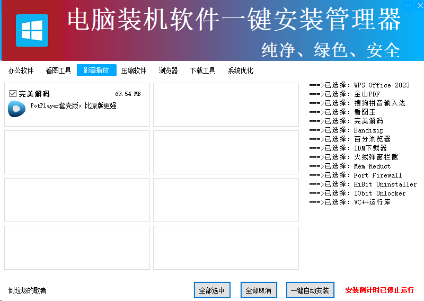Click the 电脑装机软件一键安装管理器 title
The height and width of the screenshot is (301, 424).
[234, 19]
